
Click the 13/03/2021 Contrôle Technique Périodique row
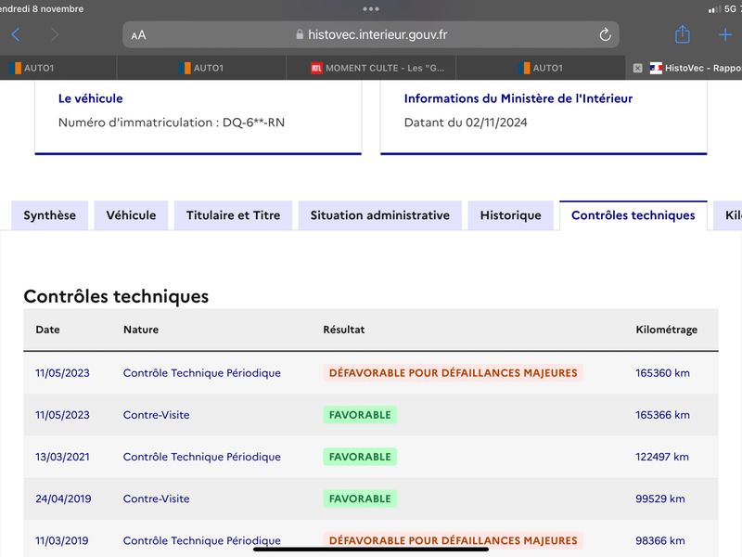(x=371, y=457)
